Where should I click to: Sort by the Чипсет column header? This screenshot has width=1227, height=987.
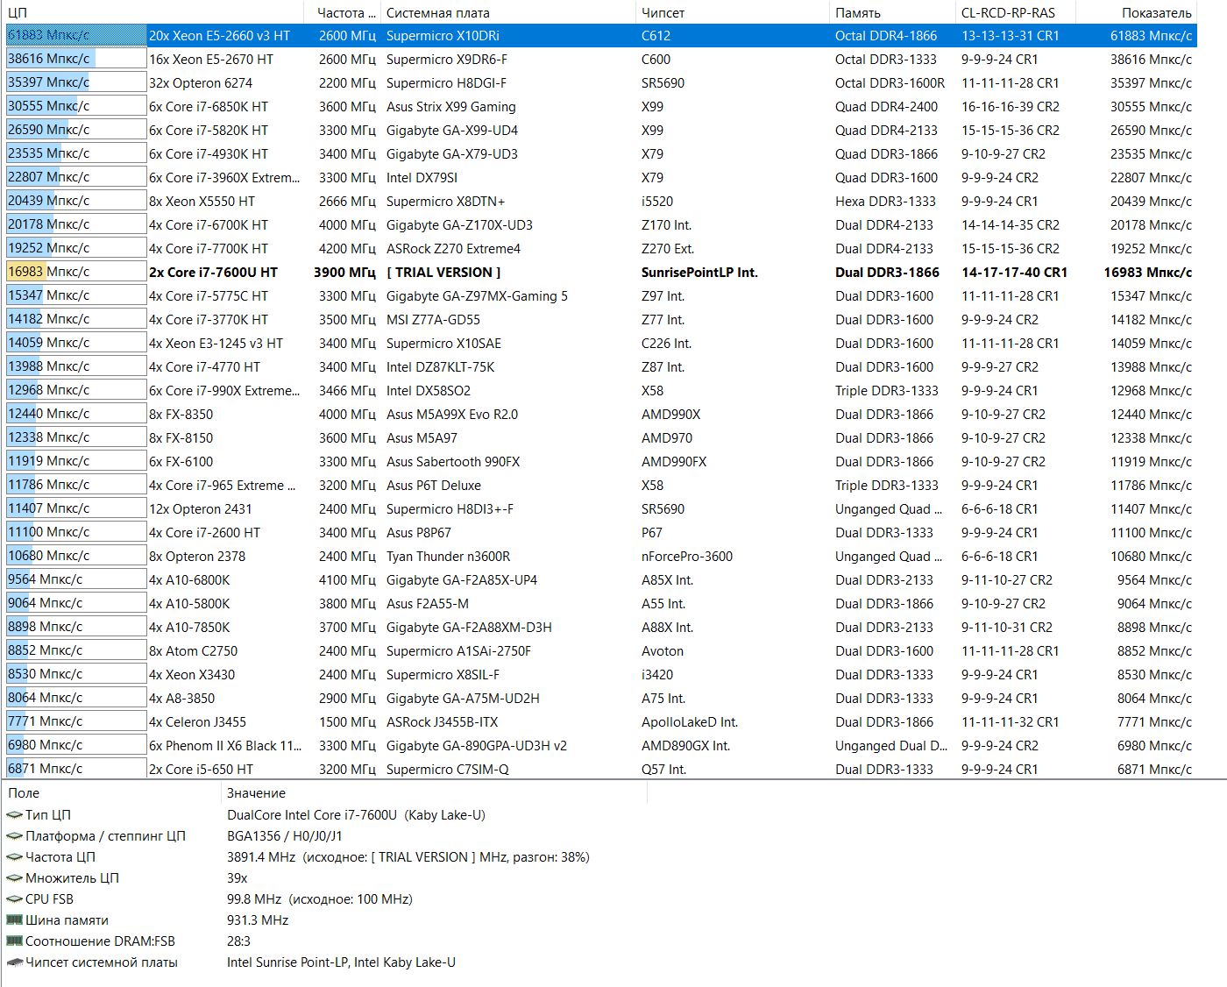point(733,13)
